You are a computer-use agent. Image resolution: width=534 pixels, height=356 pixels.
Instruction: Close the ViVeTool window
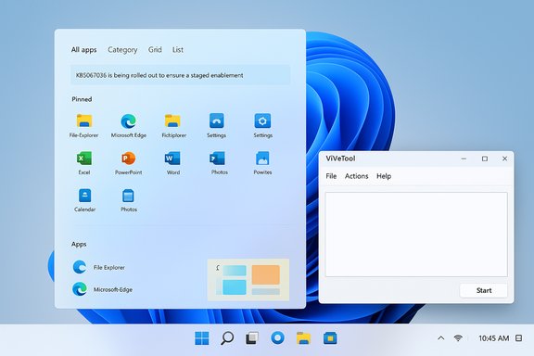coord(504,159)
